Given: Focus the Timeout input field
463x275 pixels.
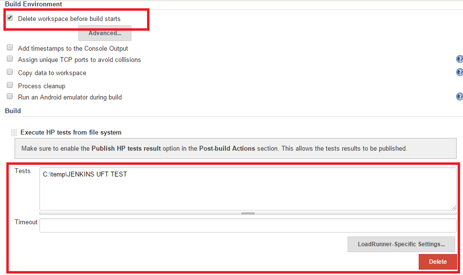Looking at the screenshot, I should [x=247, y=225].
